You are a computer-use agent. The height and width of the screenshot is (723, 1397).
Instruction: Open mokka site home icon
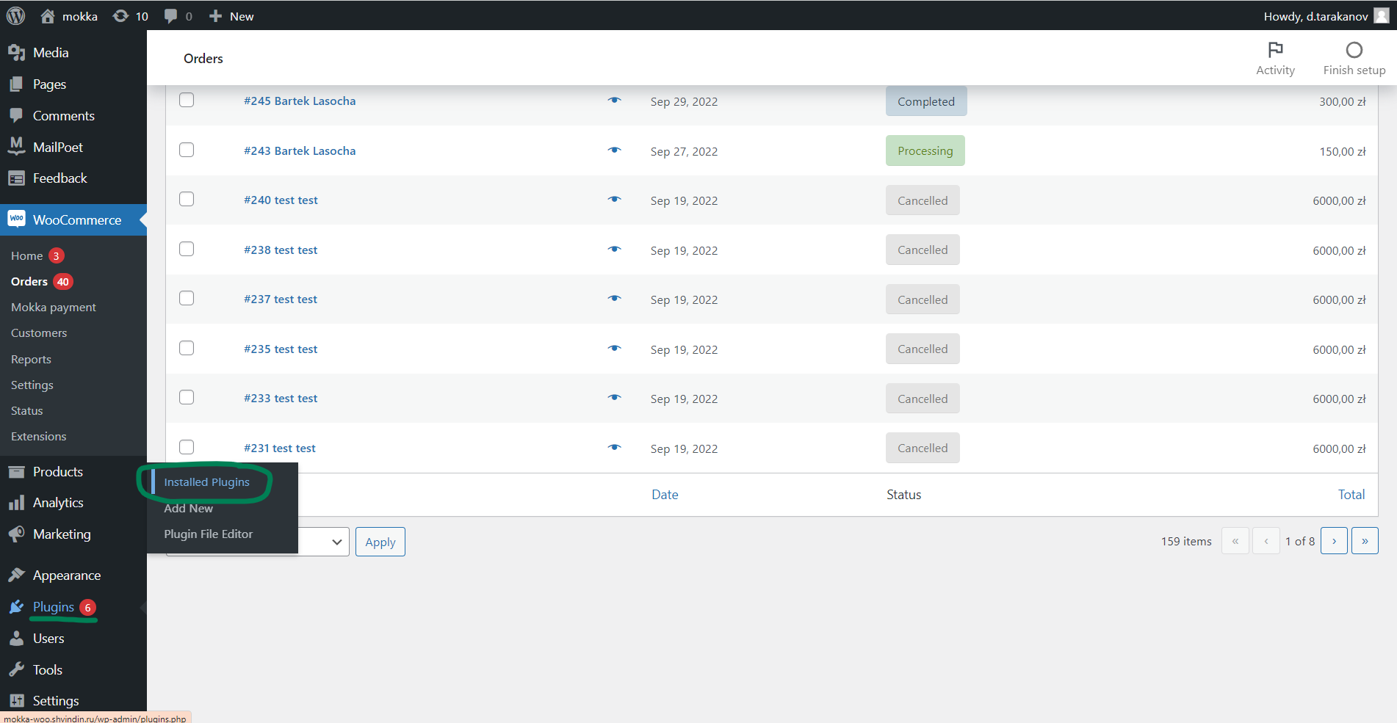coord(48,15)
